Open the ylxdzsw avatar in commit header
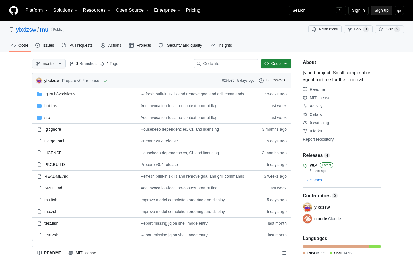Screen dimensions: 413x258 (39, 81)
